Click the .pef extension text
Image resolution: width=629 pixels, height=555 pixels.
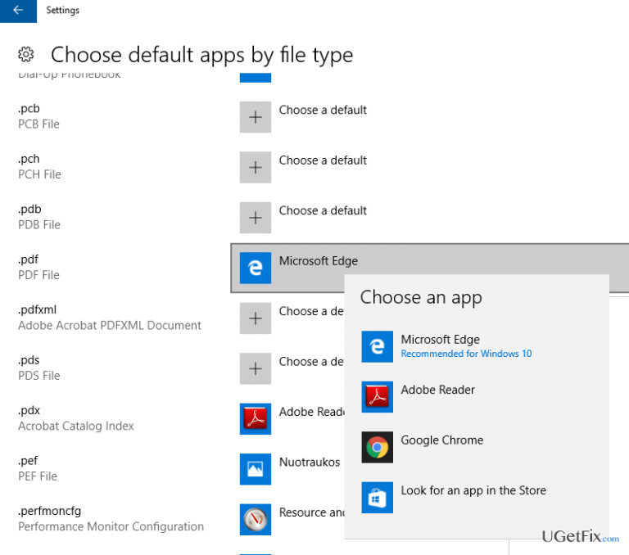[28, 461]
